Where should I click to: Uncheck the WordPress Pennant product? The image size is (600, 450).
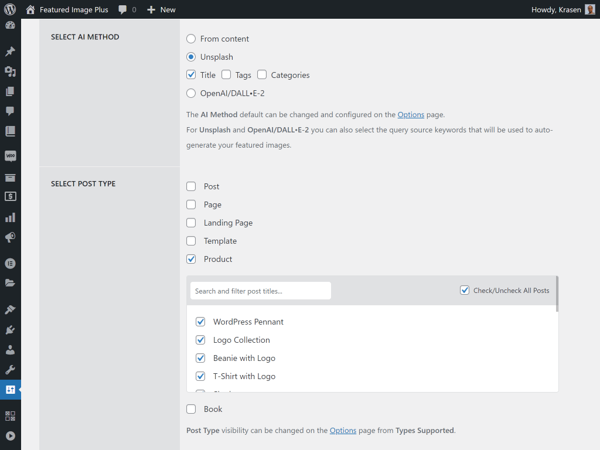[200, 322]
